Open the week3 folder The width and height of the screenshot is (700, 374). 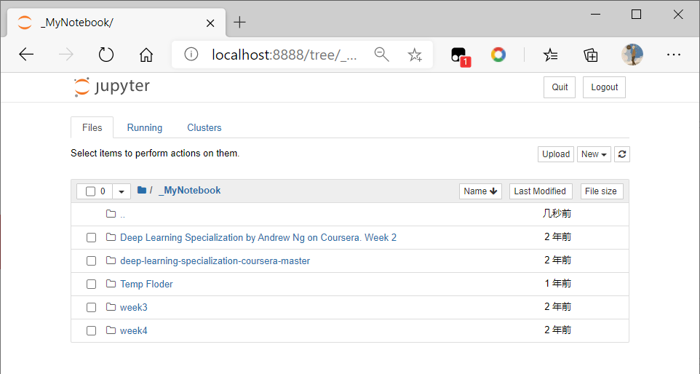point(133,307)
